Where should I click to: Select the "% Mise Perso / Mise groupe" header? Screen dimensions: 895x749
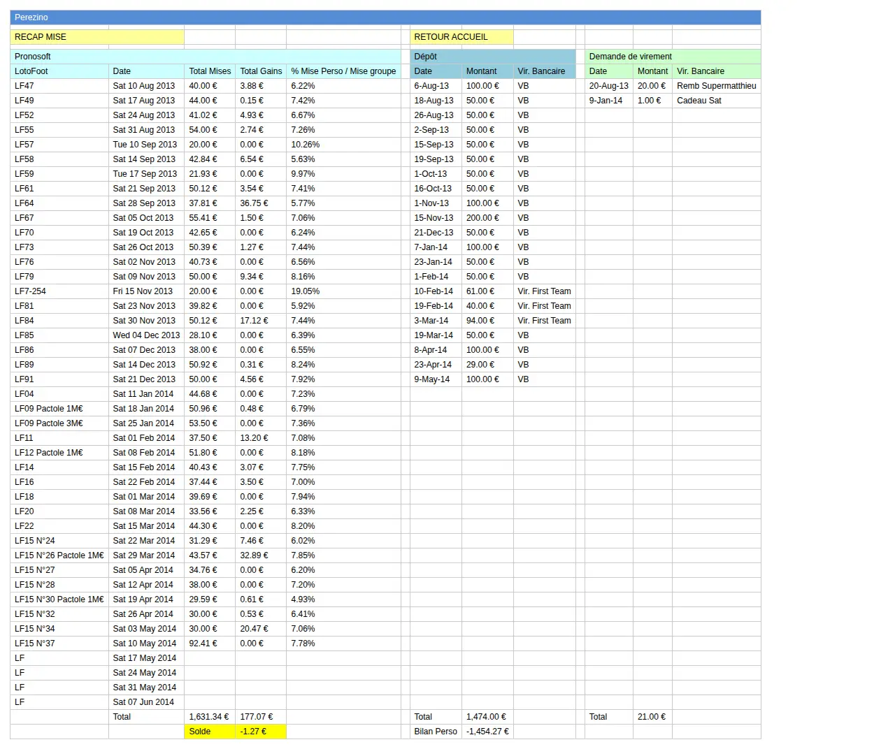pos(344,71)
